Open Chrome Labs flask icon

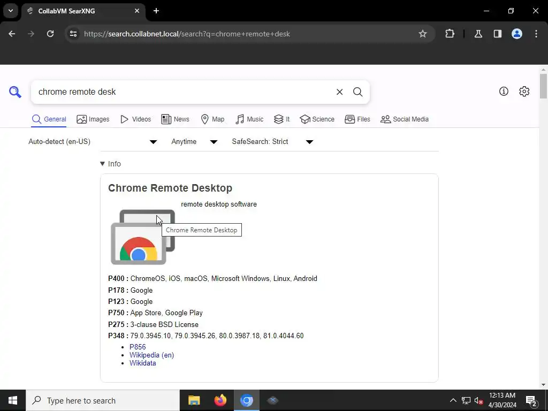[x=478, y=34]
